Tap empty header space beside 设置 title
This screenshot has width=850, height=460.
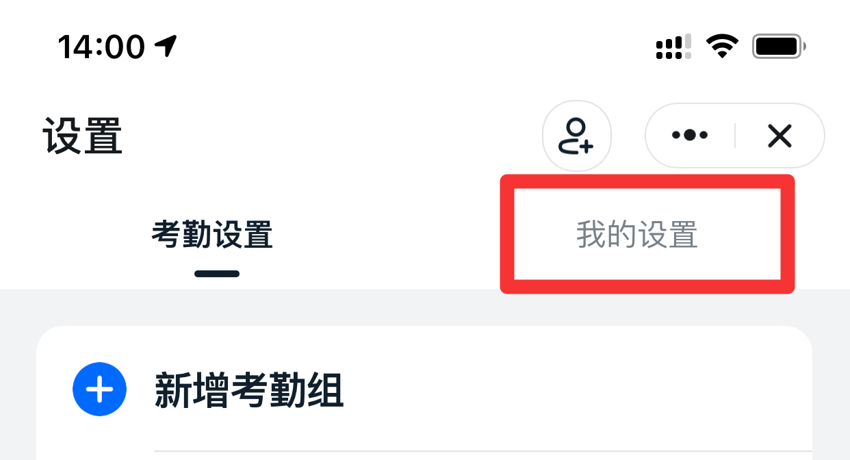pyautogui.click(x=329, y=136)
